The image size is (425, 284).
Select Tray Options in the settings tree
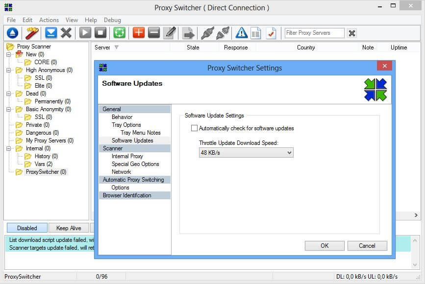[126, 125]
